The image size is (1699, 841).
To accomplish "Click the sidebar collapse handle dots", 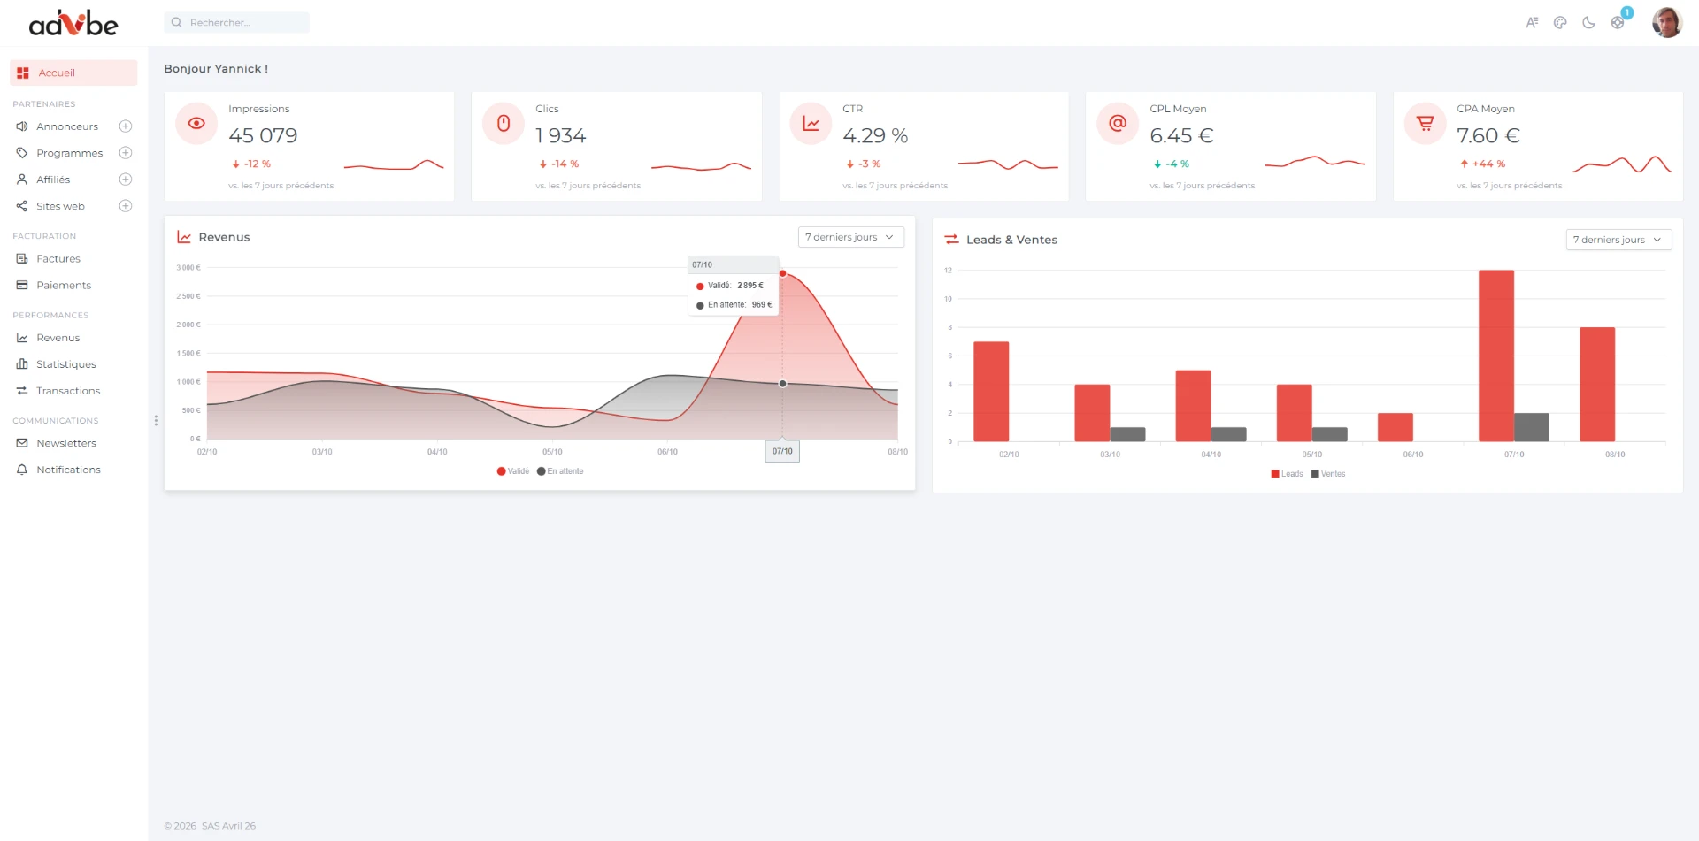I will pyautogui.click(x=156, y=421).
